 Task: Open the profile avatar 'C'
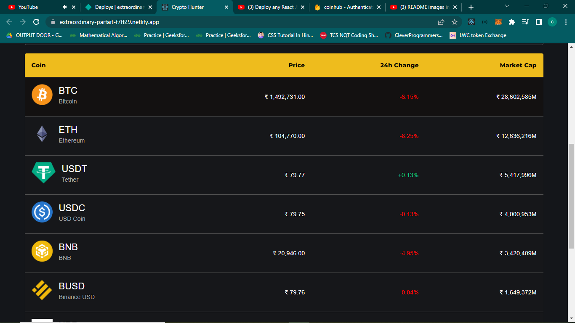click(552, 22)
